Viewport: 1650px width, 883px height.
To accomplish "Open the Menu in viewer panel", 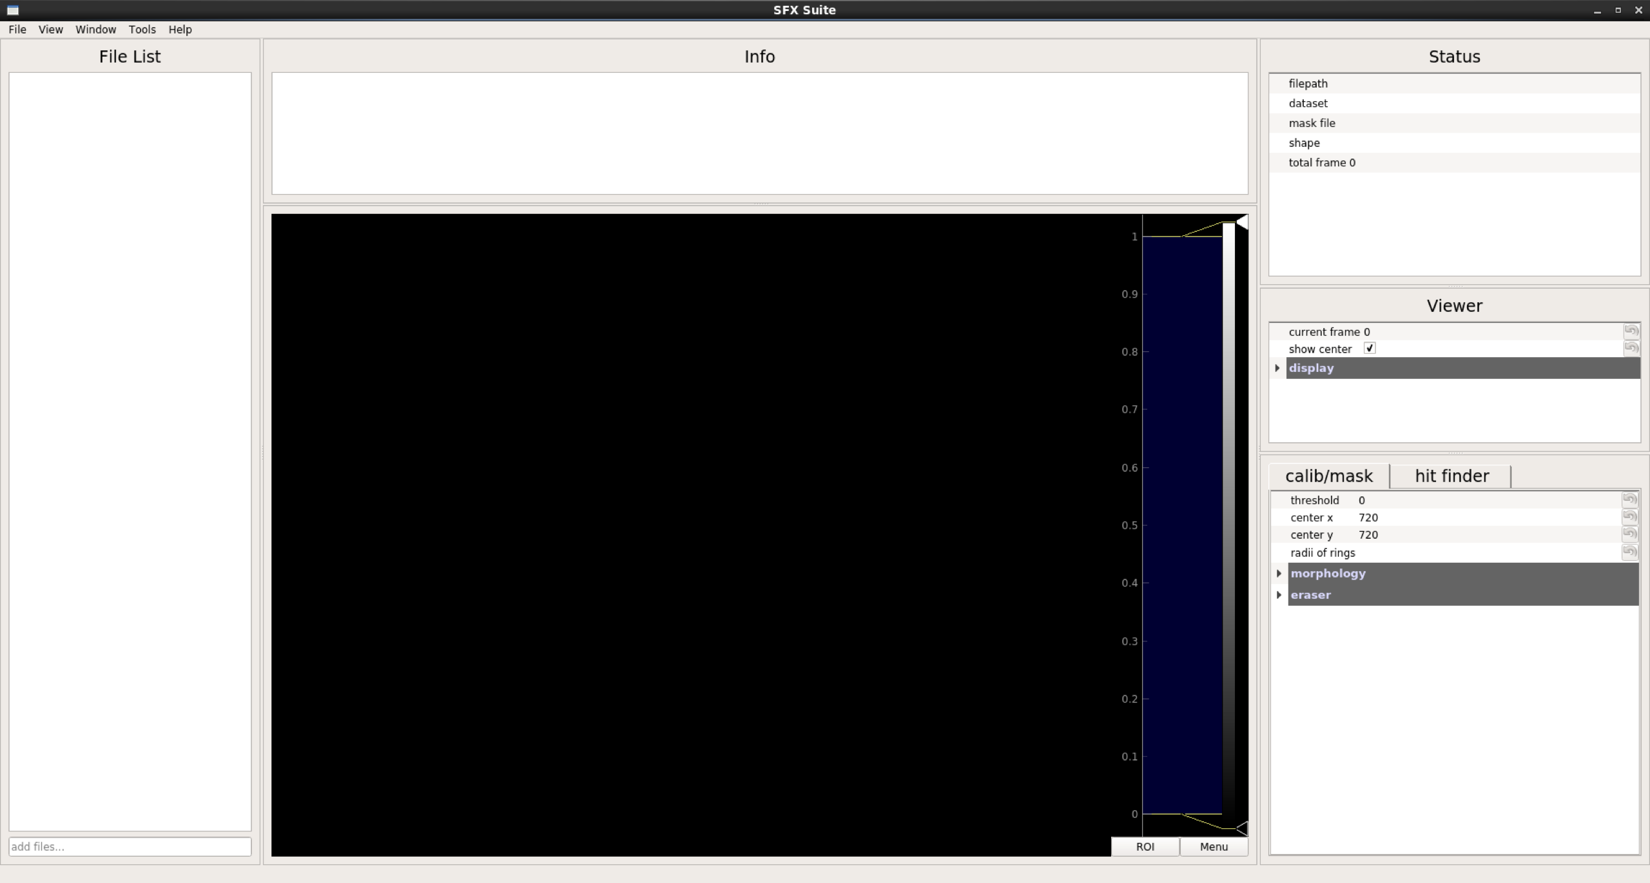I will [1214, 846].
